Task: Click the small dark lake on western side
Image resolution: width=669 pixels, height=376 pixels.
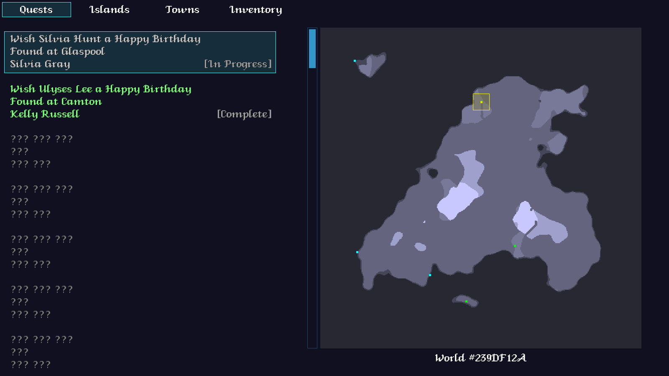Action: [x=433, y=173]
